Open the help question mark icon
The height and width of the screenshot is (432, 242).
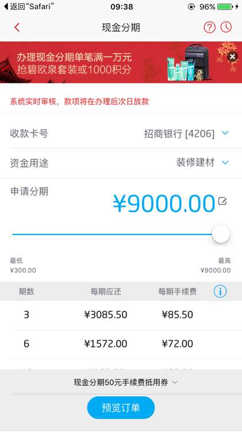pos(209,27)
